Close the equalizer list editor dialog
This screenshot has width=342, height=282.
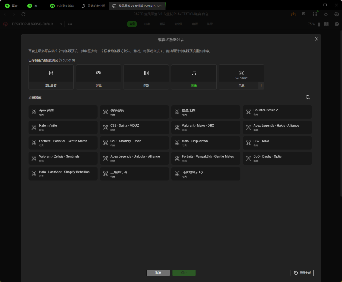316,39
